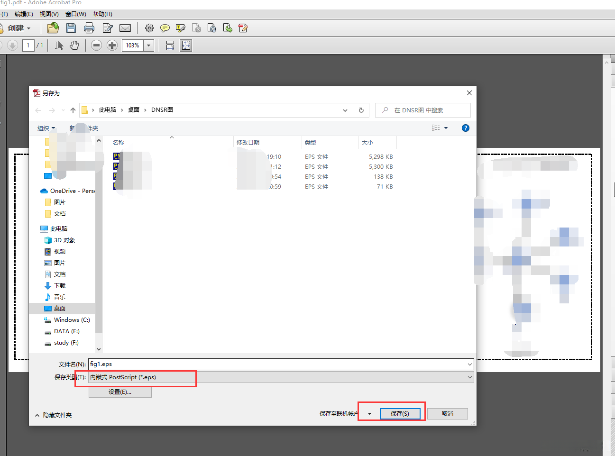Open the 编辑(E) menu

tap(24, 14)
